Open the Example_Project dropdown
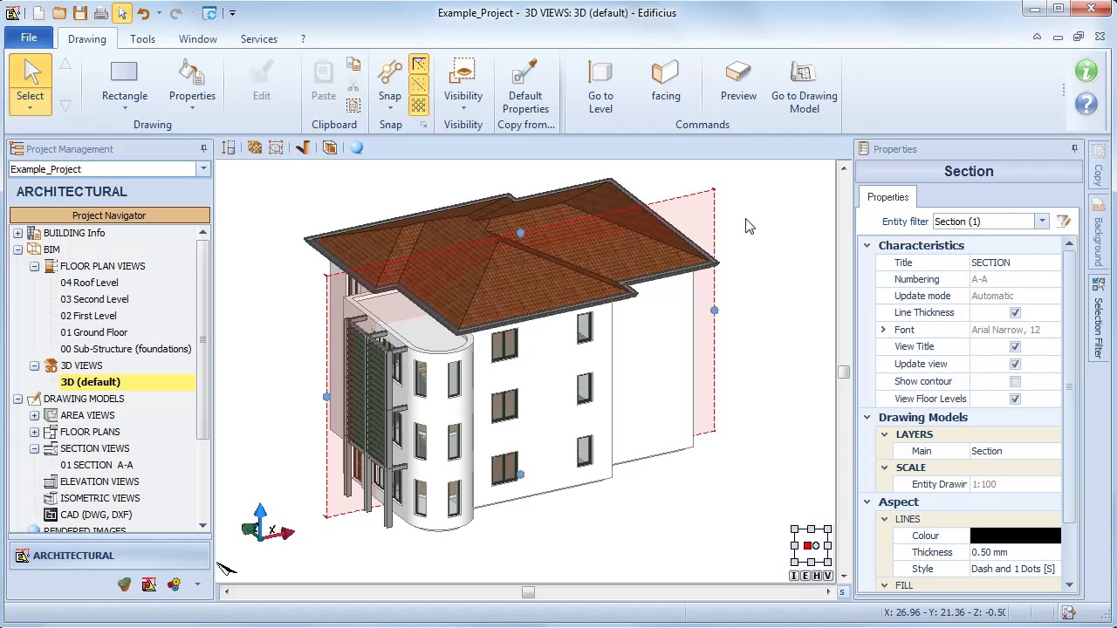 (202, 169)
